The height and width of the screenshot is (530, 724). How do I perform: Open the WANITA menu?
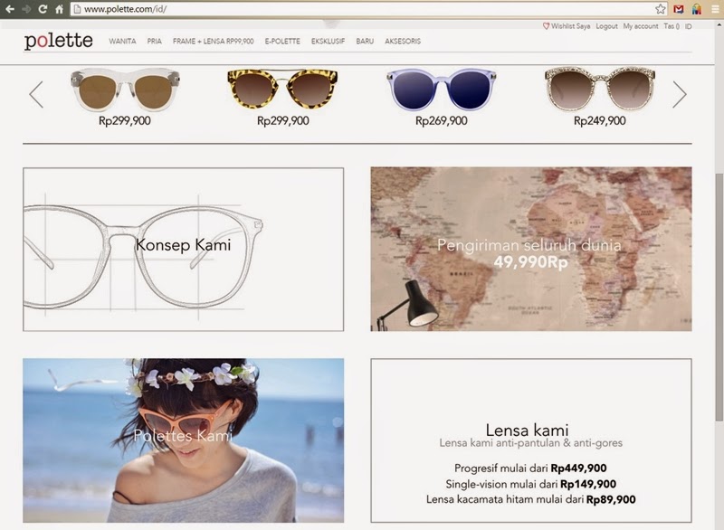click(122, 41)
